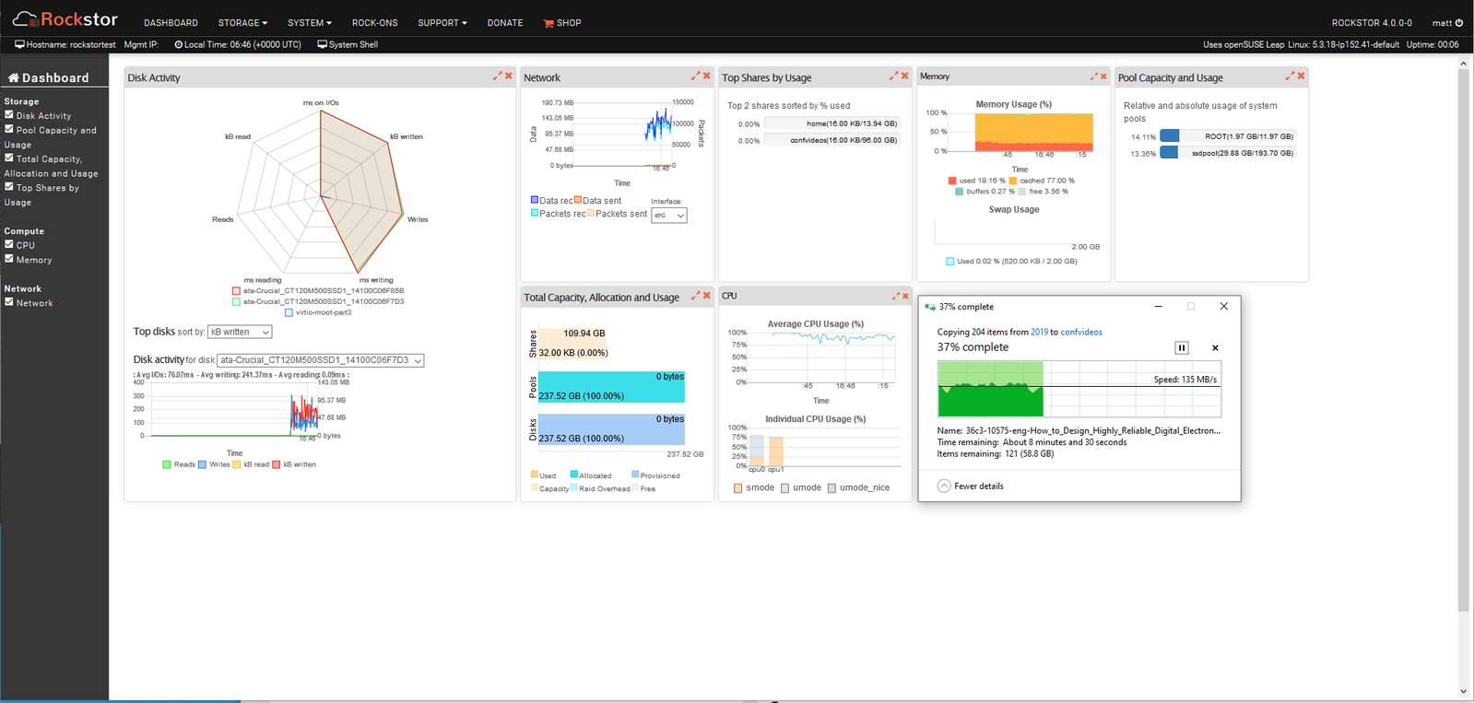Open the ROCK-ONS menu item
The width and height of the screenshot is (1474, 703).
(375, 23)
